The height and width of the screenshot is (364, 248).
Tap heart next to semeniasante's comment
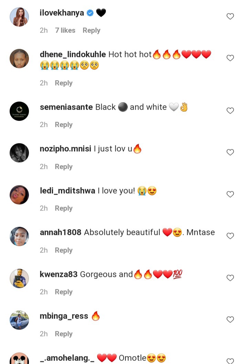coord(230,110)
